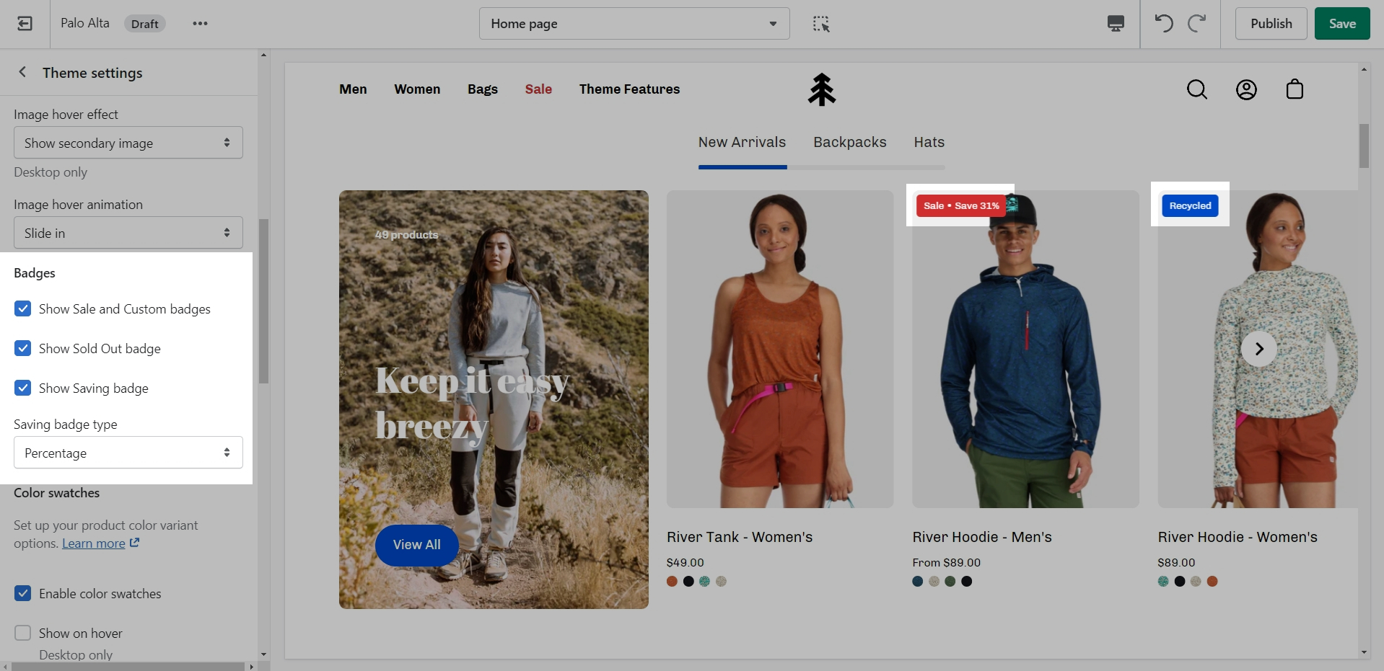The height and width of the screenshot is (671, 1384).
Task: Open the Home page template selector
Action: click(x=634, y=24)
